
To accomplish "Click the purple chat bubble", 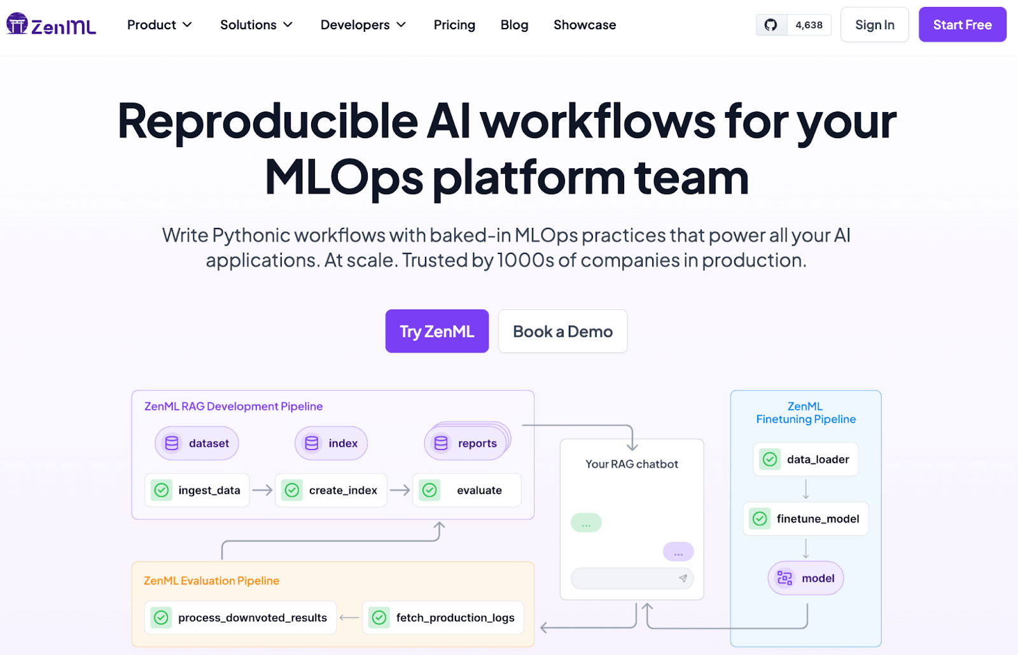I will tap(678, 552).
